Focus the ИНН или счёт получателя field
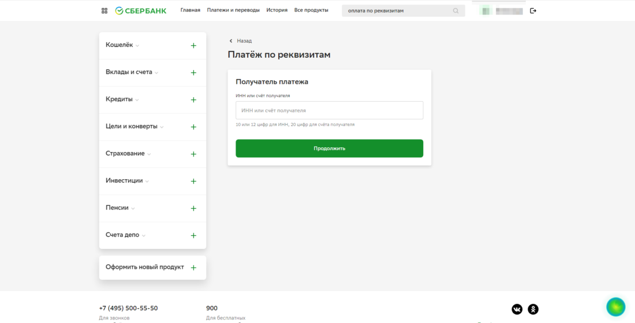635x323 pixels. (x=329, y=110)
